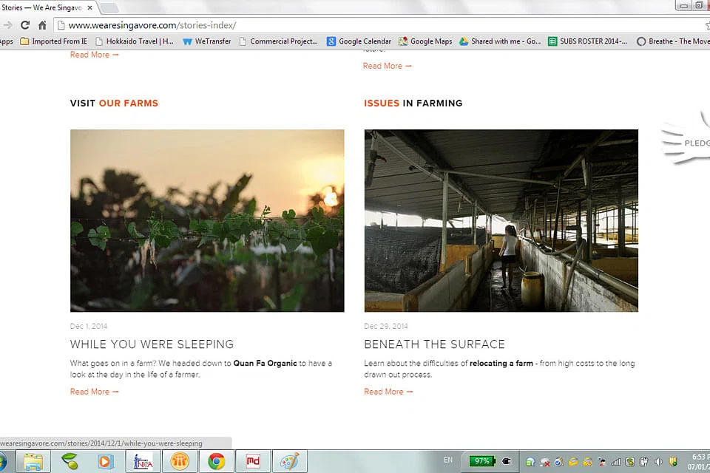Open the Google Maps bookmark
This screenshot has height=473, width=710.
coord(425,41)
